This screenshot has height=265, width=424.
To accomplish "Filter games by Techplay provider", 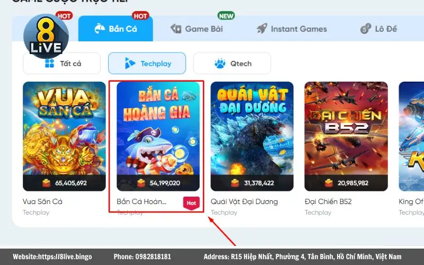I will tap(147, 63).
